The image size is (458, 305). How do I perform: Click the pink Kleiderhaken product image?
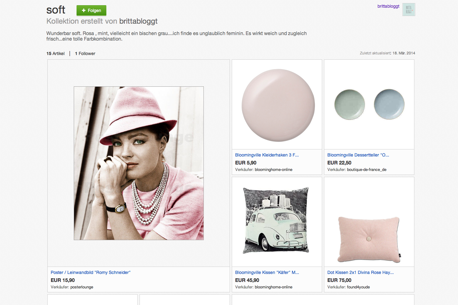point(278,105)
